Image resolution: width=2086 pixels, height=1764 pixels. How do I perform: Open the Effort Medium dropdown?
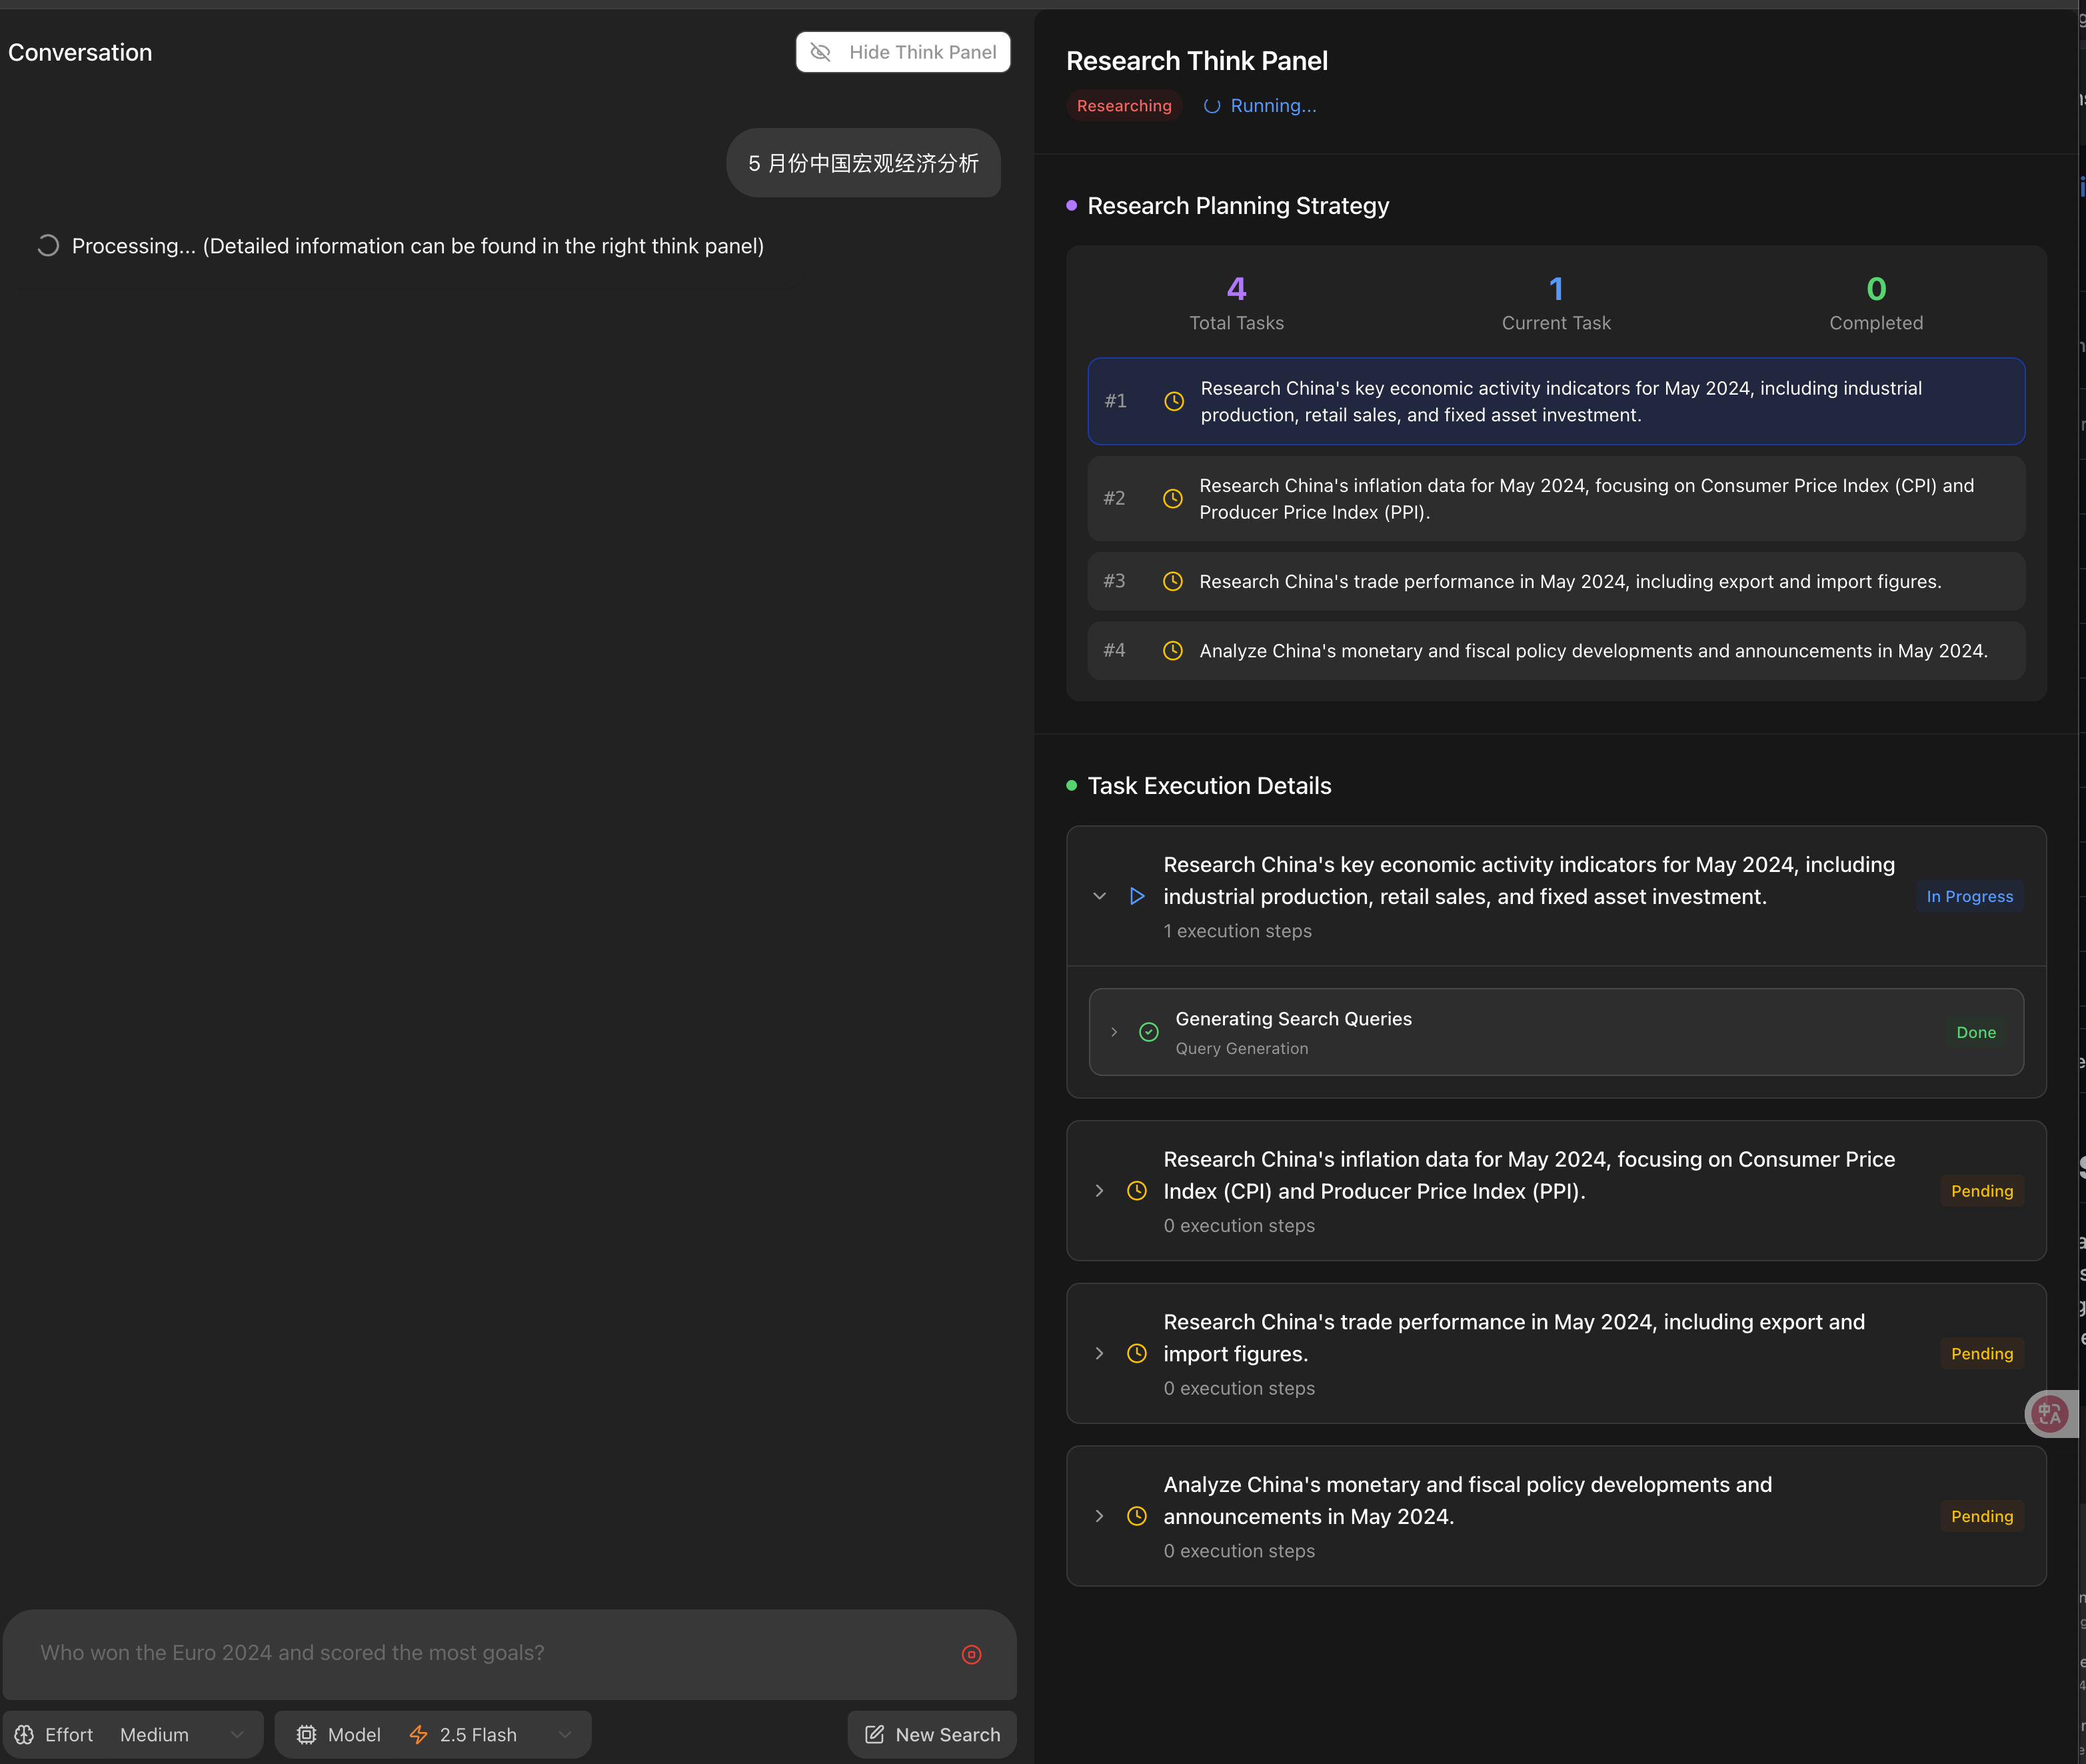180,1734
